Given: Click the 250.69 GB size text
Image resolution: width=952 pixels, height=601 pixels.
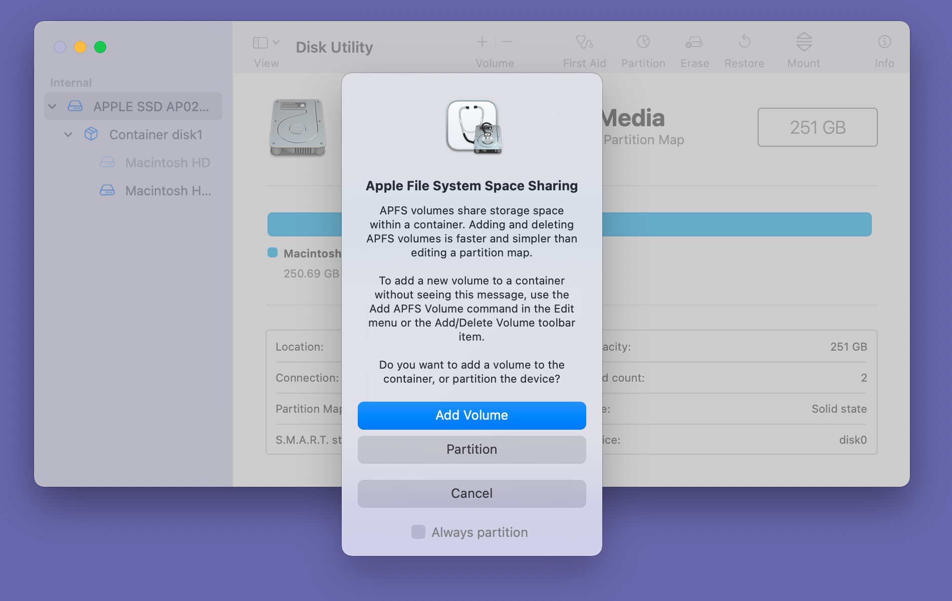Looking at the screenshot, I should coord(311,273).
